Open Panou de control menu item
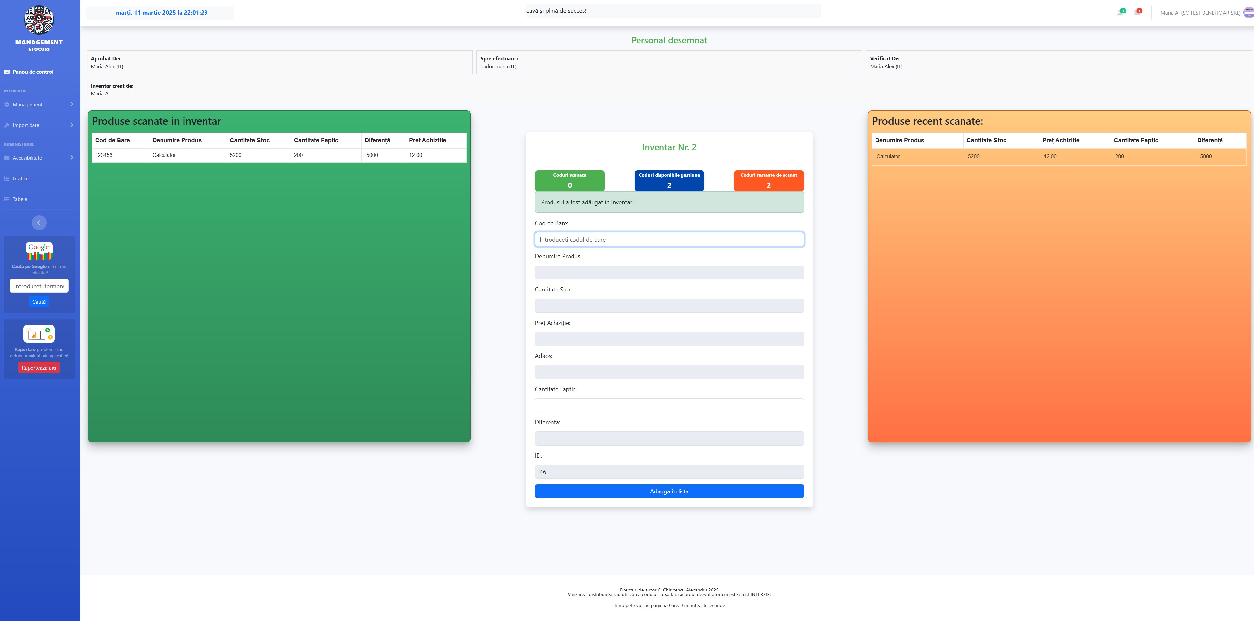The width and height of the screenshot is (1254, 621). coord(33,72)
